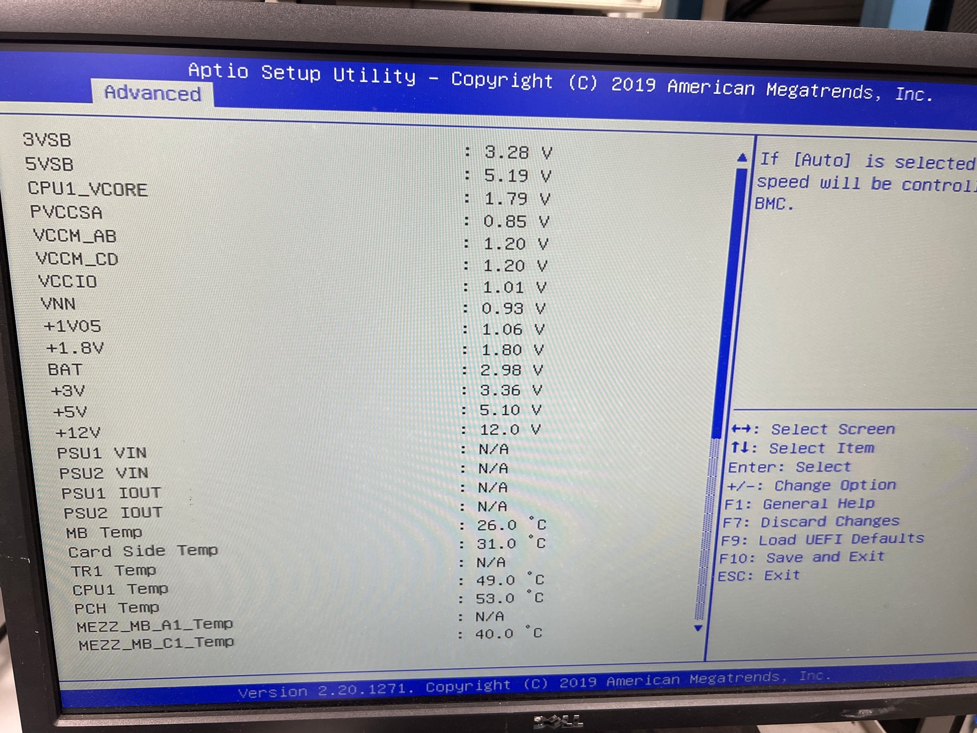
Task: Select the MEZZ_MB_C1_Temp entry
Action: tap(156, 644)
